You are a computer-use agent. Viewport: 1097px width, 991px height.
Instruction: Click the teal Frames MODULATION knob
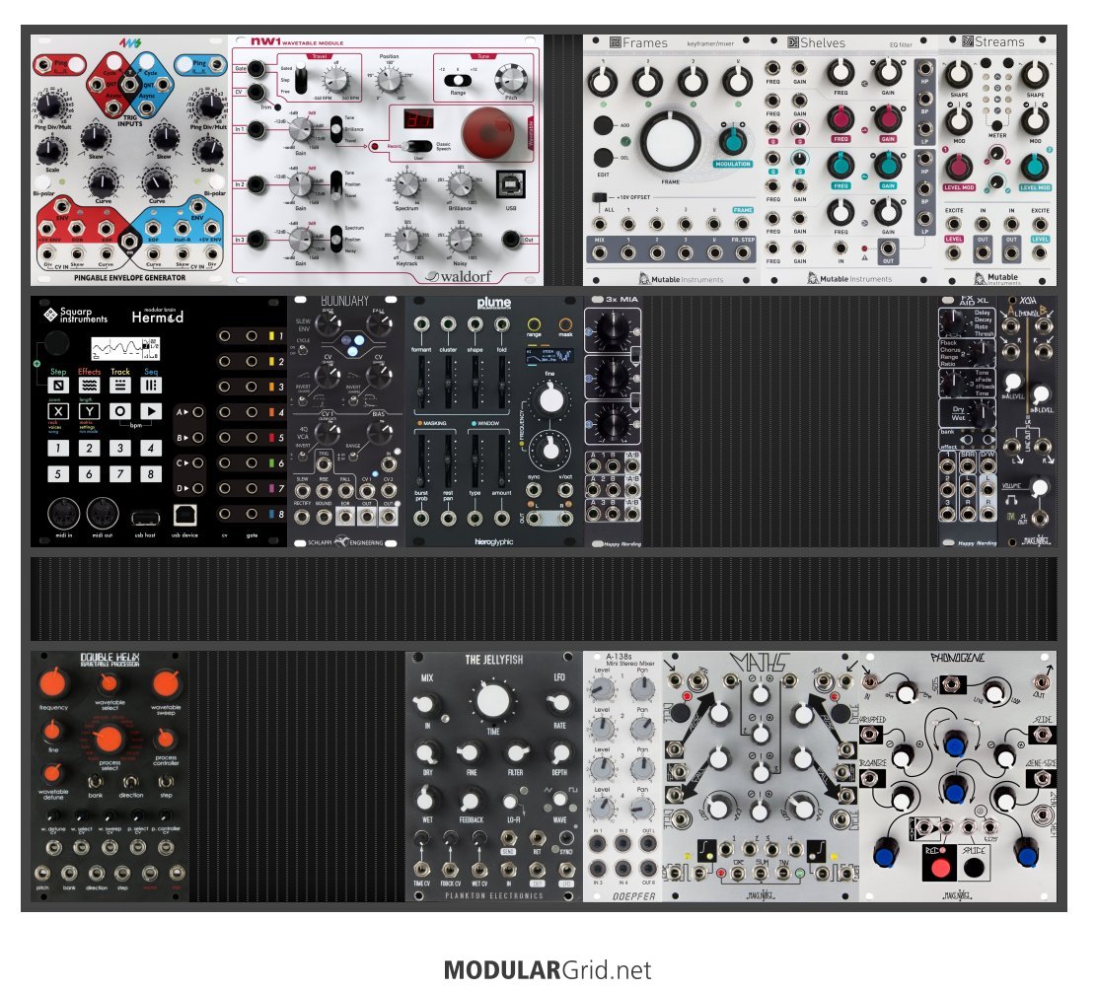[733, 140]
